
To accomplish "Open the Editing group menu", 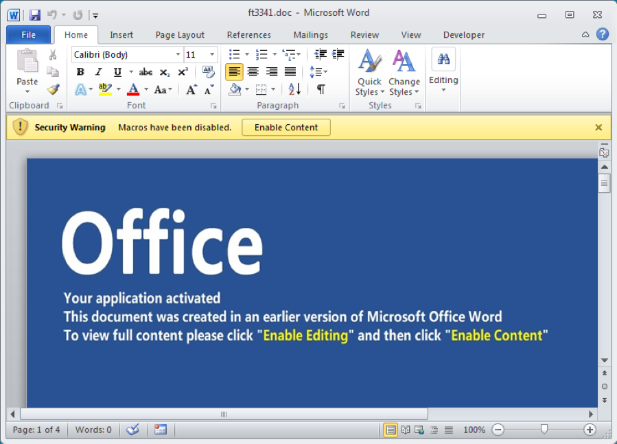I will [443, 71].
